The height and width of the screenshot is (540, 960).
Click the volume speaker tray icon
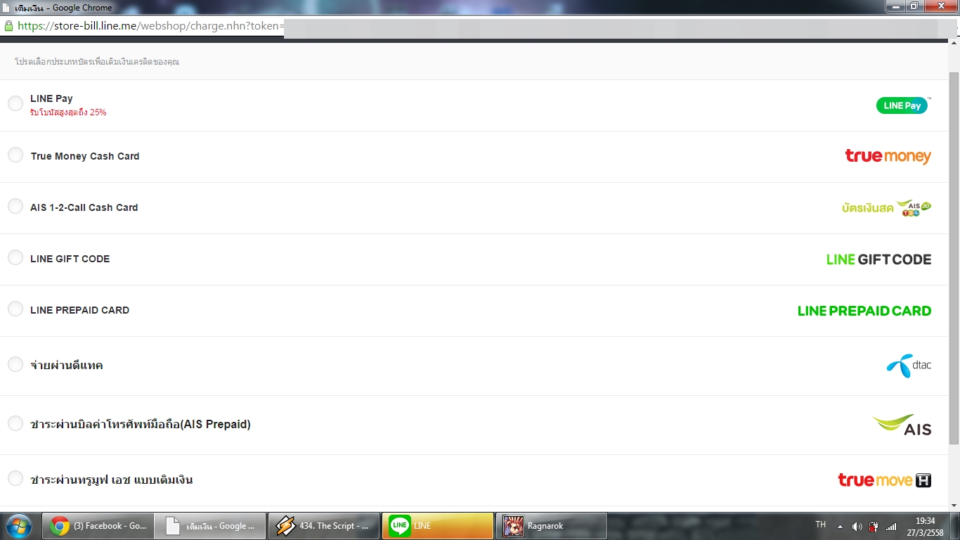tap(857, 527)
